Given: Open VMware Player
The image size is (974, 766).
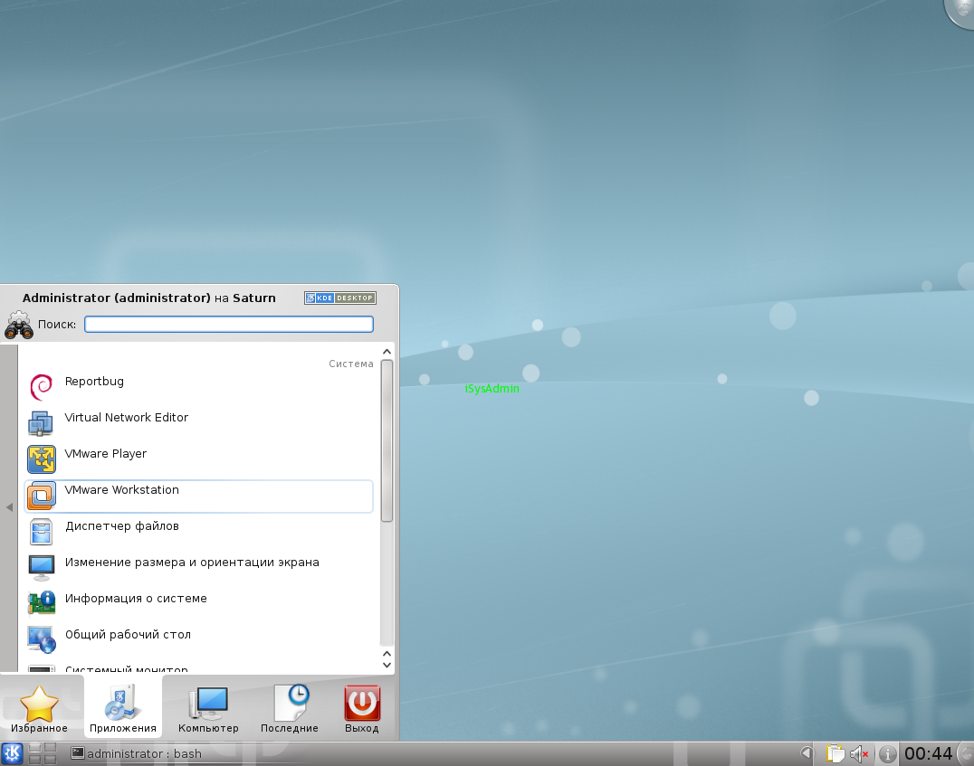Looking at the screenshot, I should (107, 453).
